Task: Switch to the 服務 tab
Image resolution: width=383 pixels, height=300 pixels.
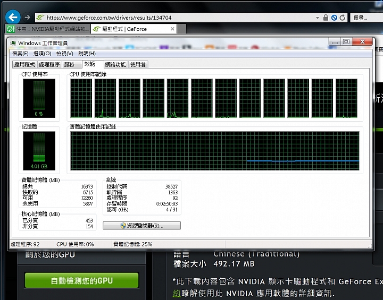Action: point(71,64)
